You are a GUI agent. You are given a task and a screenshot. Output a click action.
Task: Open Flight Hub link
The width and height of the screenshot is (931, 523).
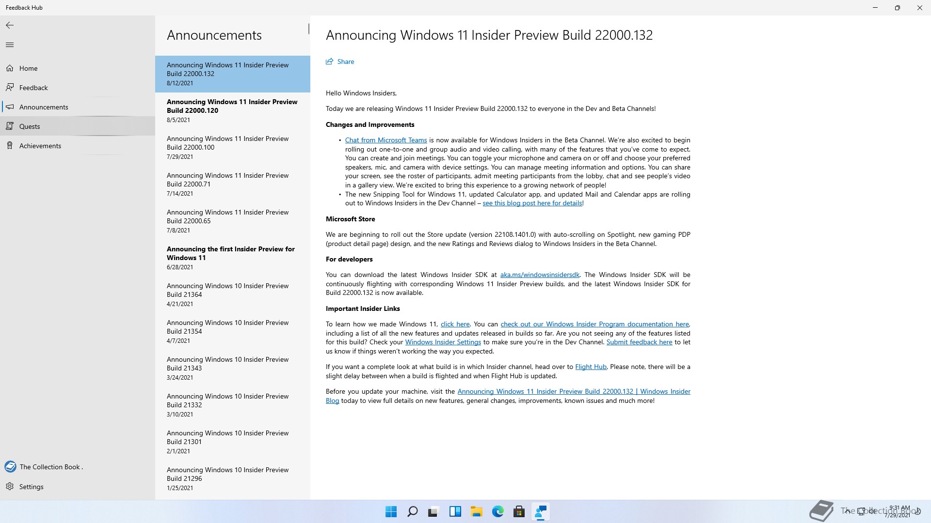click(x=591, y=367)
